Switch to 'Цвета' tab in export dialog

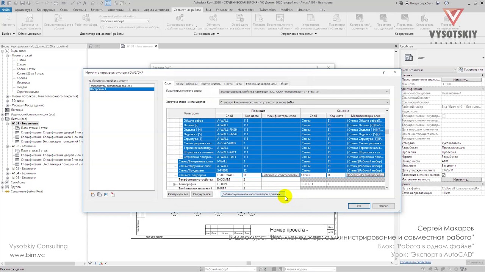coord(228,84)
